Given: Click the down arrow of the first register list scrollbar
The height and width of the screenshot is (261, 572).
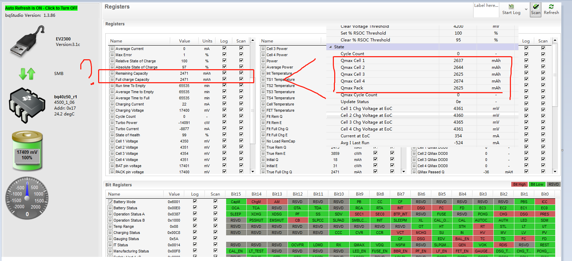Looking at the screenshot, I should pyautogui.click(x=253, y=172).
